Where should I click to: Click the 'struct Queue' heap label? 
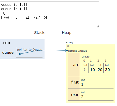coord(78,51)
